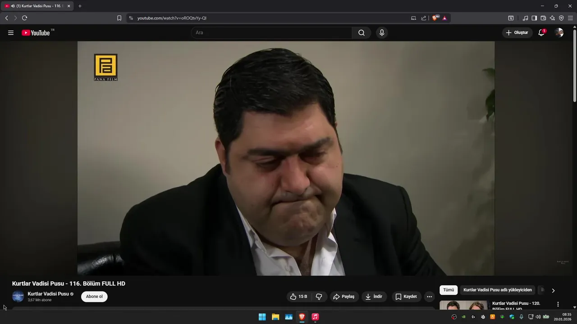Open the notifications bell
Image resolution: width=577 pixels, height=324 pixels.
pyautogui.click(x=541, y=32)
